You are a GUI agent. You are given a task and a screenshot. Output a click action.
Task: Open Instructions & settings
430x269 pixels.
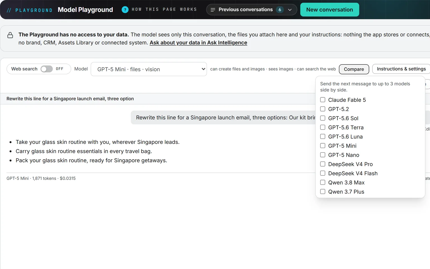click(401, 69)
